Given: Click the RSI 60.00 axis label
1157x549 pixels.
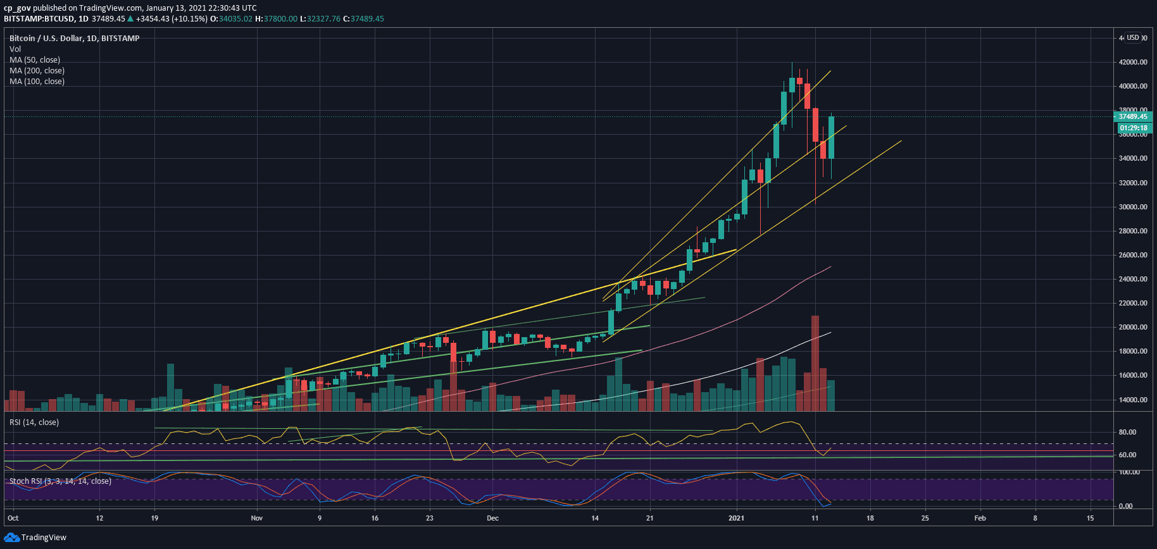Looking at the screenshot, I should (x=1127, y=455).
